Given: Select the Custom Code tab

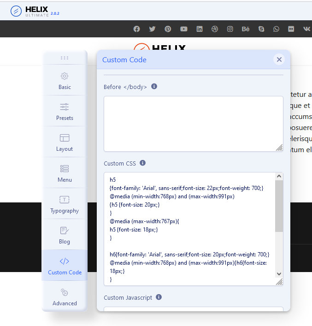Looking at the screenshot, I should (x=65, y=266).
